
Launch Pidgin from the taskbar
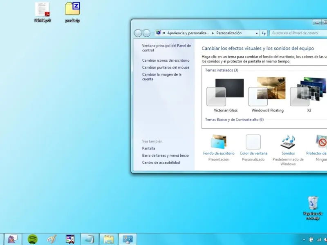[13, 239]
